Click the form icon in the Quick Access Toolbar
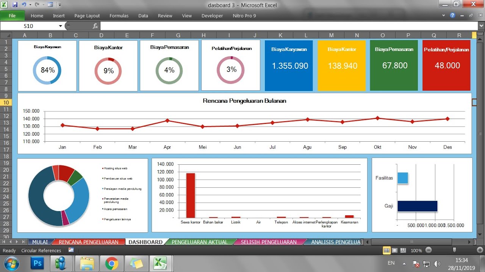 [x=50, y=5]
